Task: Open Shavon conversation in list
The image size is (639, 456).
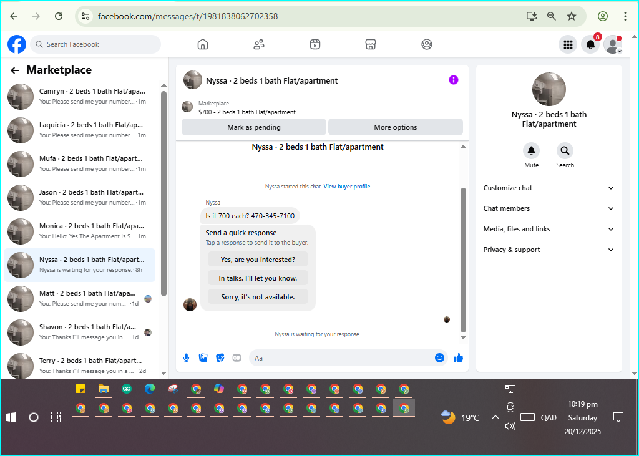Action: point(79,332)
